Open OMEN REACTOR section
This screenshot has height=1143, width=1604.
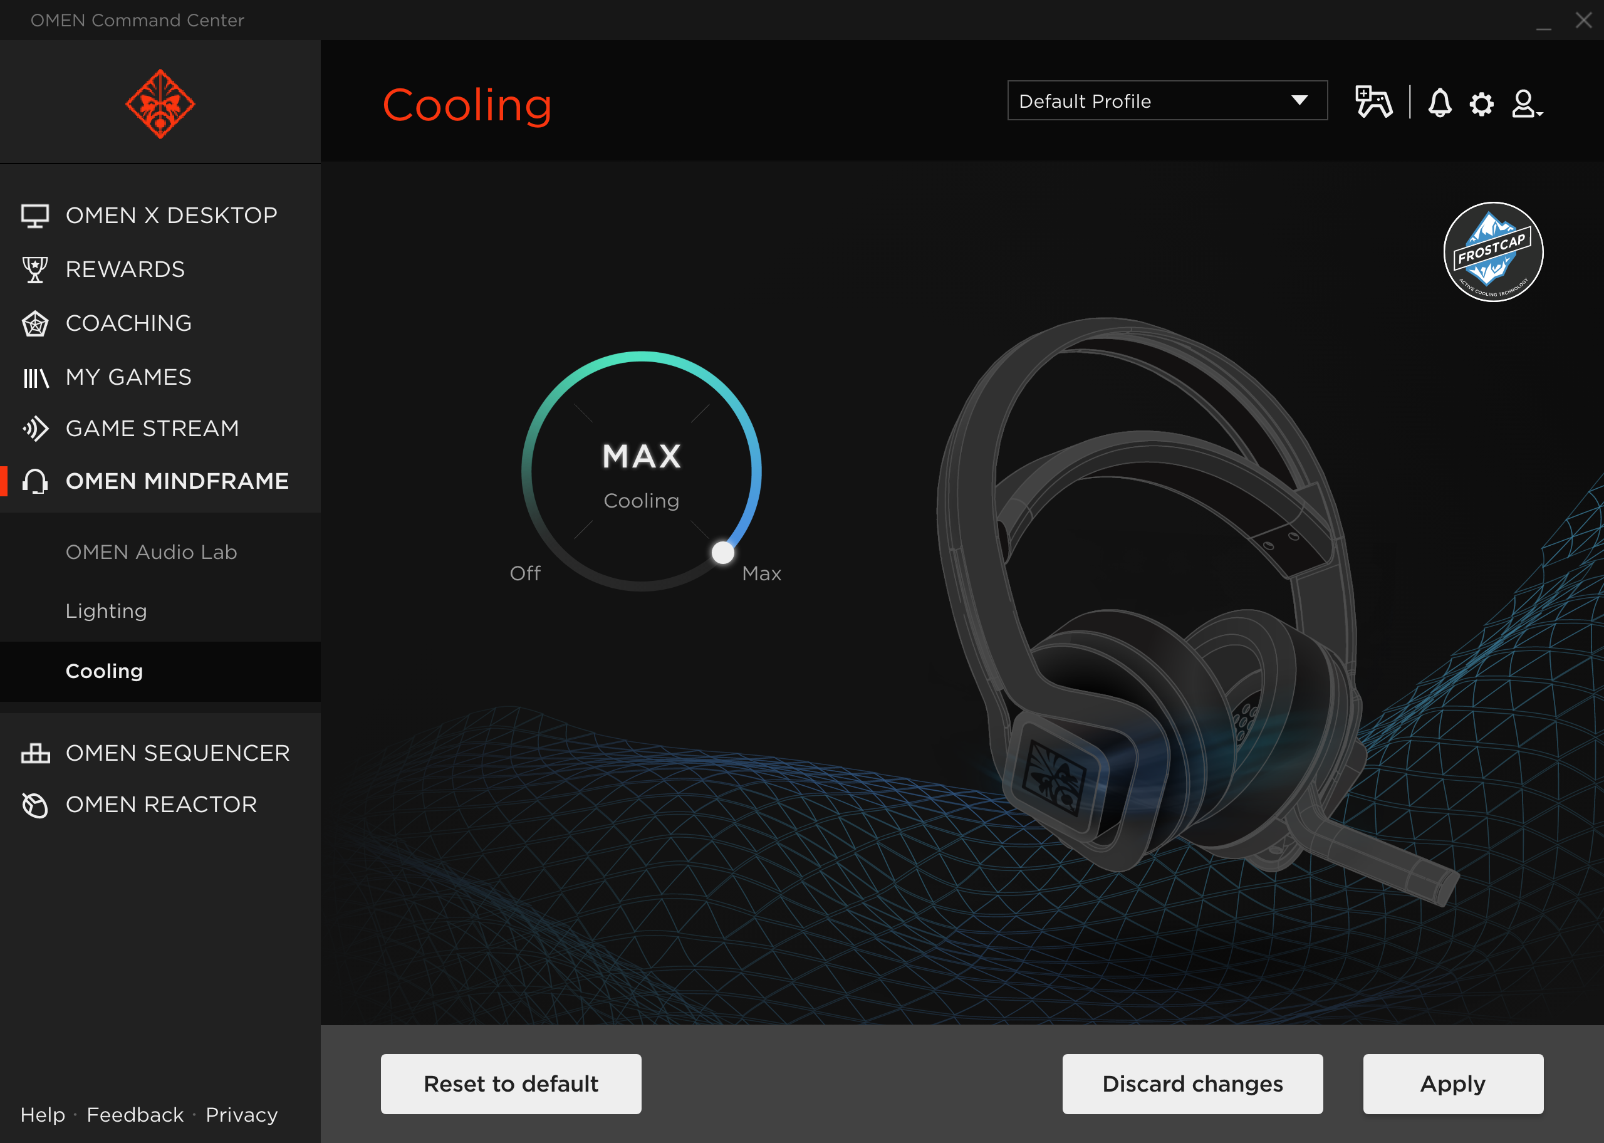coord(160,805)
